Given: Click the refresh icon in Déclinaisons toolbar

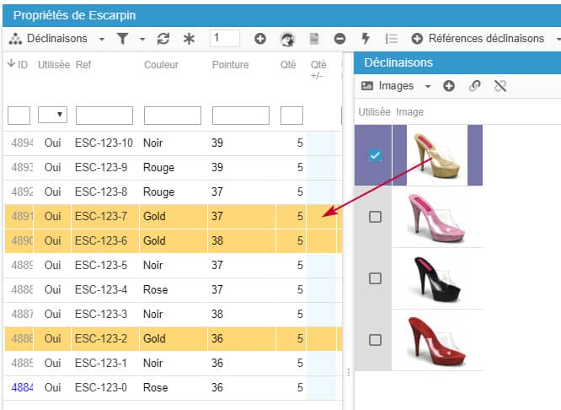Looking at the screenshot, I should coord(163,39).
